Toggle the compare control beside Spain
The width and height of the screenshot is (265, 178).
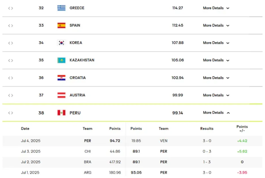pyautogui.click(x=10, y=25)
